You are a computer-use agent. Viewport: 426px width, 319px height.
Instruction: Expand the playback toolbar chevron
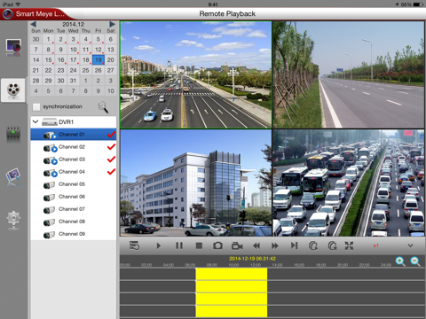[410, 245]
